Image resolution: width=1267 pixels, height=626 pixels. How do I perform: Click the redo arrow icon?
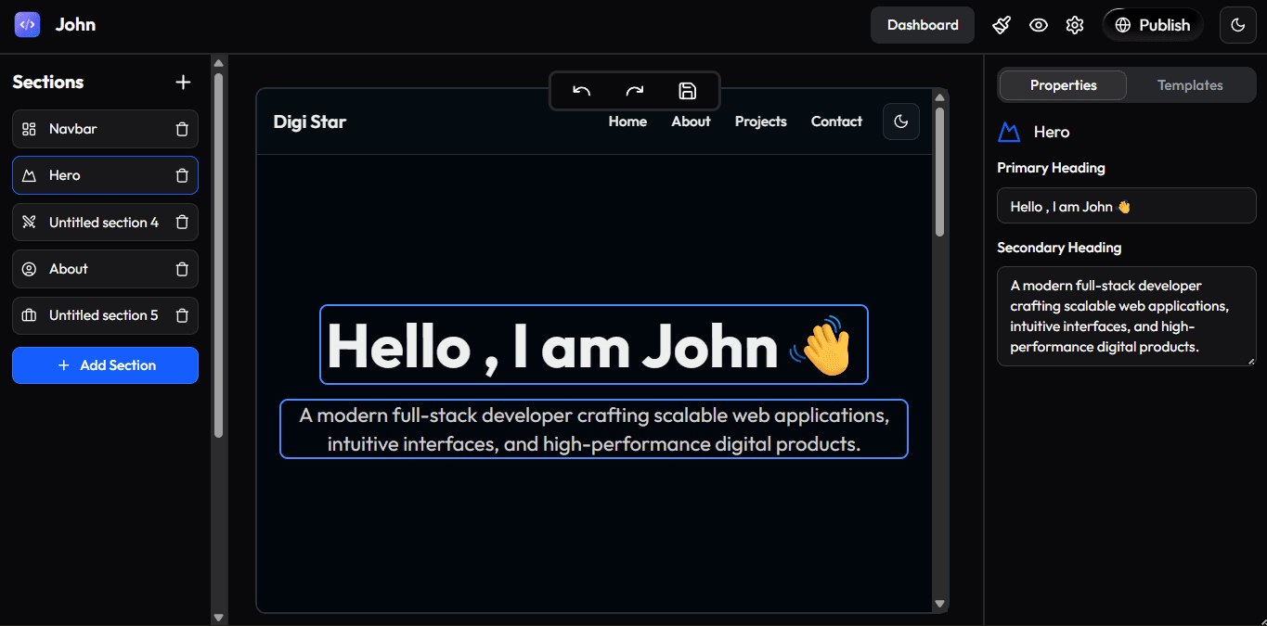635,91
